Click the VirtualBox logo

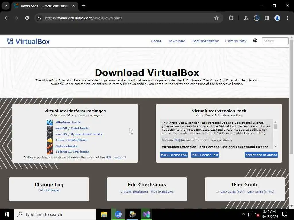pos(28,41)
